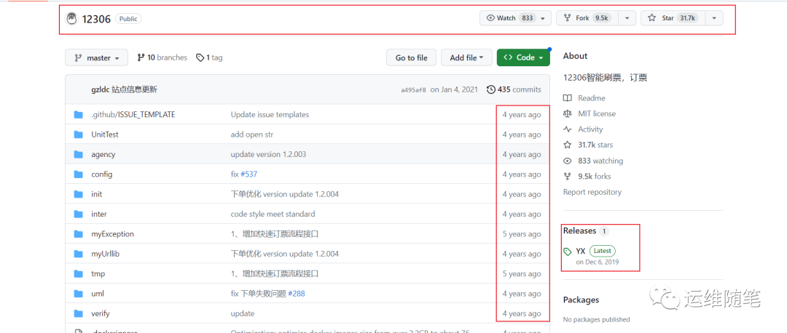Open the myException folder name

click(x=112, y=234)
